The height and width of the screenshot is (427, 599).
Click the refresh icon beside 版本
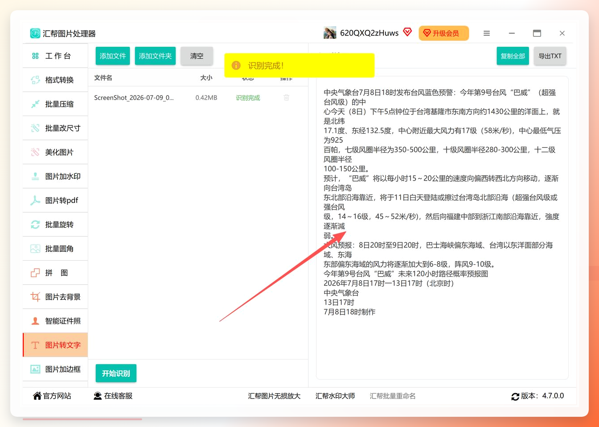[515, 396]
